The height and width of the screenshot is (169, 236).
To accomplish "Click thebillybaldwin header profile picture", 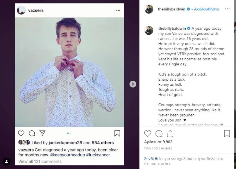I will (149, 9).
